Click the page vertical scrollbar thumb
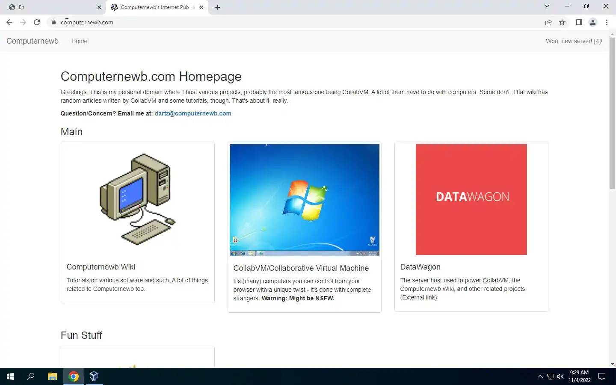 [x=612, y=113]
